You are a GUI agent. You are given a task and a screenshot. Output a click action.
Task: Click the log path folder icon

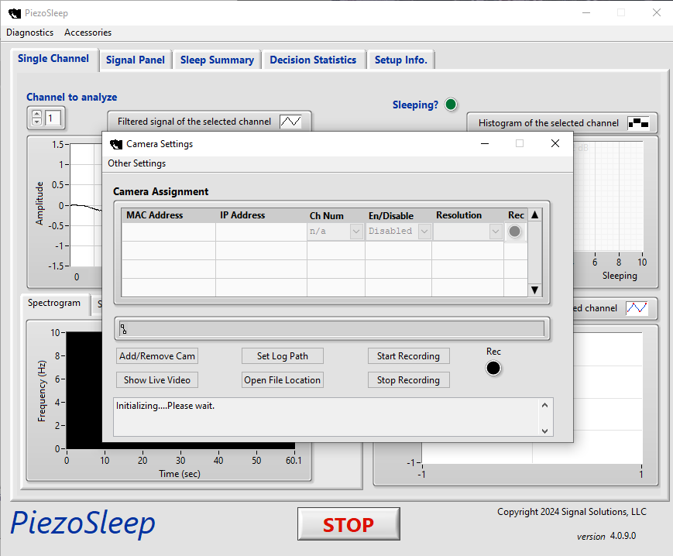[x=124, y=329]
